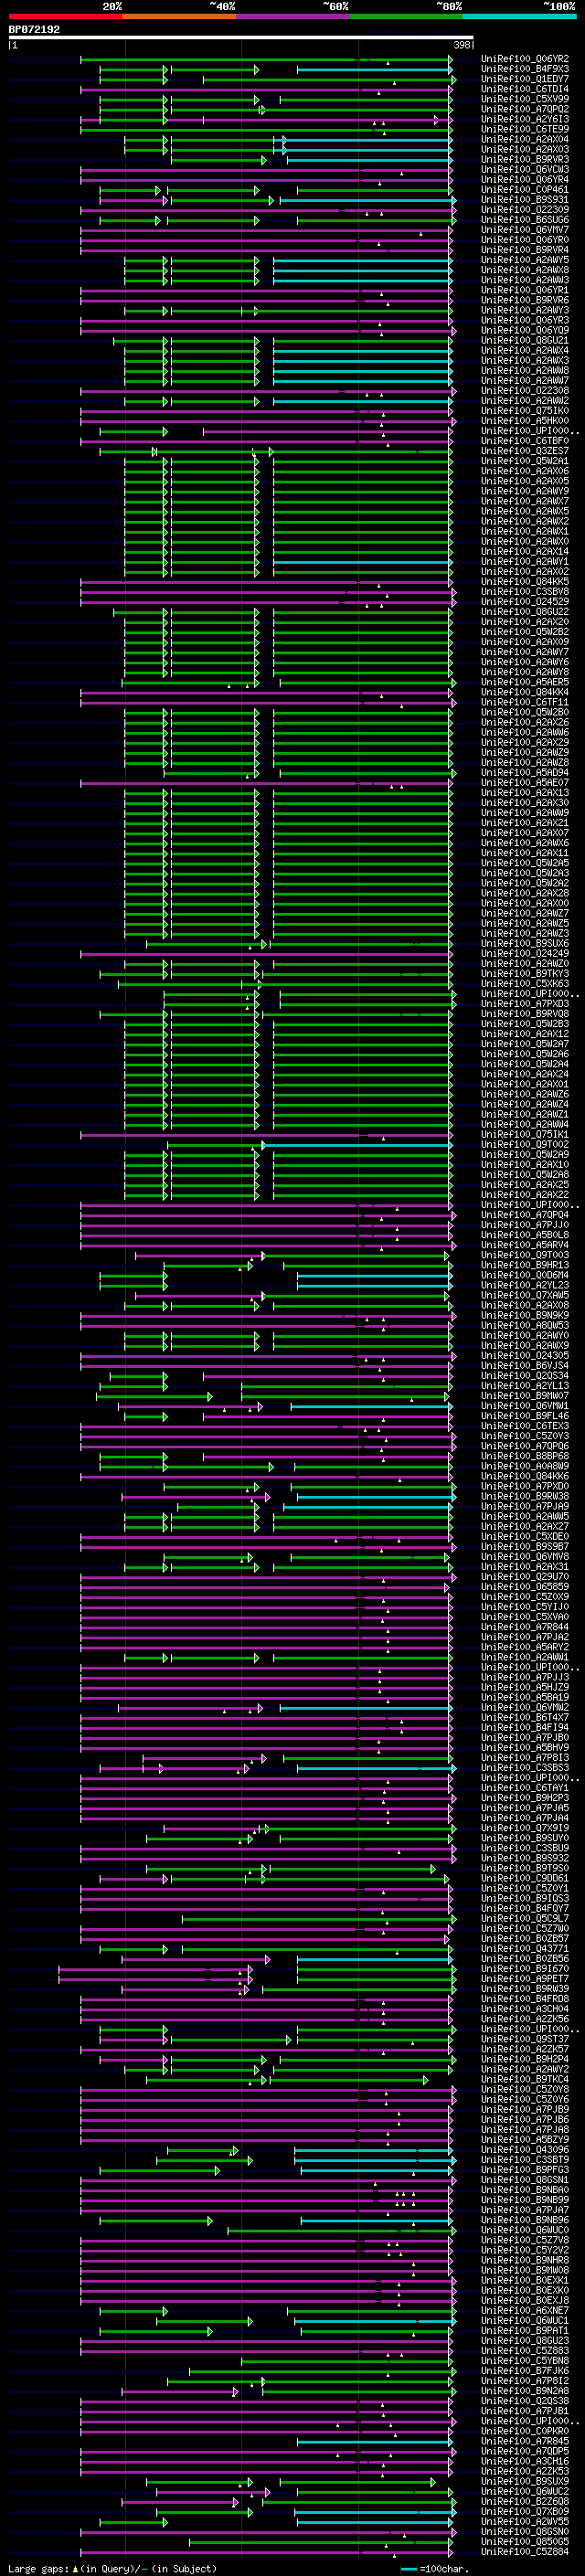Viewport: 585px width, 2576px height.
Task: Select the UniRef100_A5B0L8 row label
Action: [x=525, y=1235]
